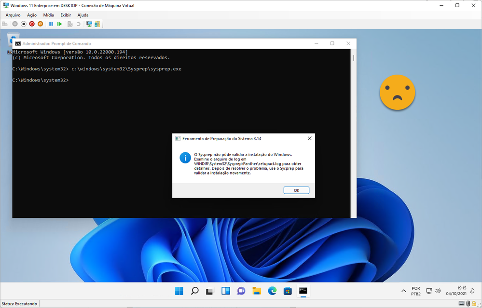Click the Command Prompt title bar icon
482x308 pixels.
pyautogui.click(x=18, y=43)
